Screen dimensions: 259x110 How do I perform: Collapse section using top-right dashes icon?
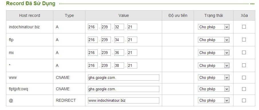pyautogui.click(x=252, y=4)
